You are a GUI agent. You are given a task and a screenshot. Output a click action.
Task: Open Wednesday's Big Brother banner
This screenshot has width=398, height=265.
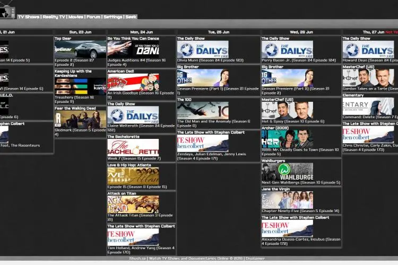(287, 78)
